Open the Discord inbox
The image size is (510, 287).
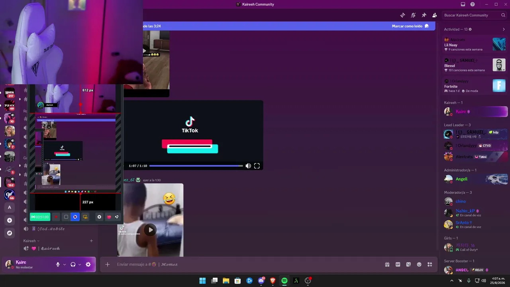pos(463,4)
